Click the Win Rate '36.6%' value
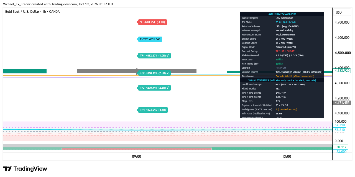This screenshot has height=177, width=355. pyautogui.click(x=279, y=114)
